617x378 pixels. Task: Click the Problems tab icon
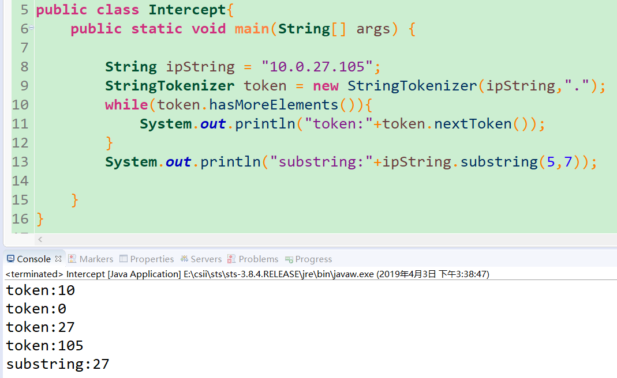click(x=231, y=259)
